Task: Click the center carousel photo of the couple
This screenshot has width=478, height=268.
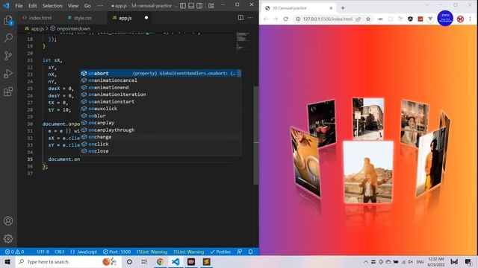Action: click(x=368, y=173)
